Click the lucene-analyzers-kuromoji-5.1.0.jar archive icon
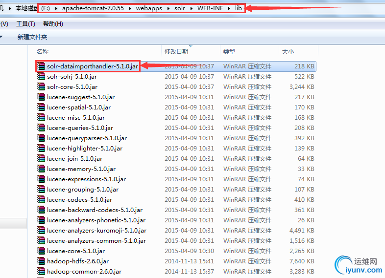This screenshot has height=278, width=385. pos(41,231)
